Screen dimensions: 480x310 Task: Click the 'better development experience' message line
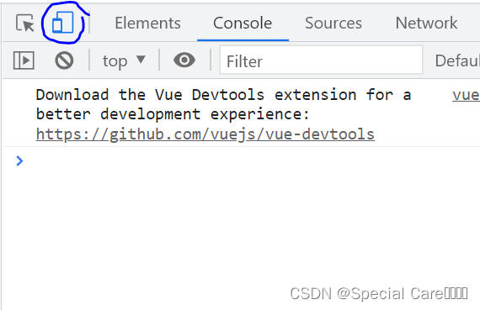click(x=173, y=114)
